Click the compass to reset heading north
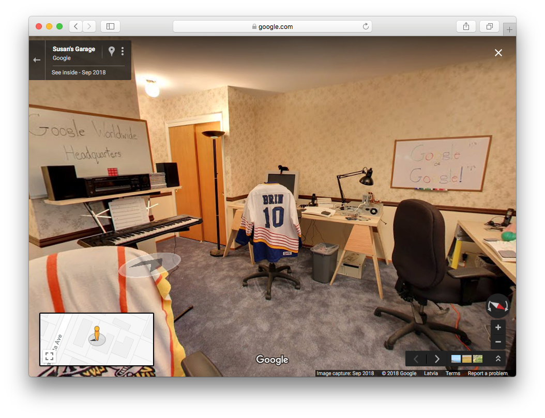Screen dimensions: 545x418 click(497, 306)
